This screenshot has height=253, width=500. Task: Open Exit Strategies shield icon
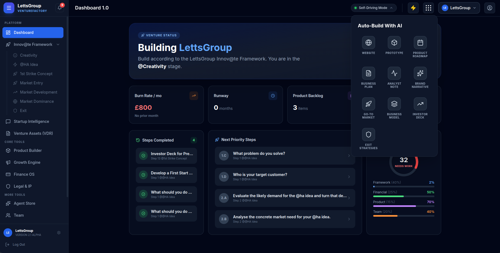[x=368, y=135]
